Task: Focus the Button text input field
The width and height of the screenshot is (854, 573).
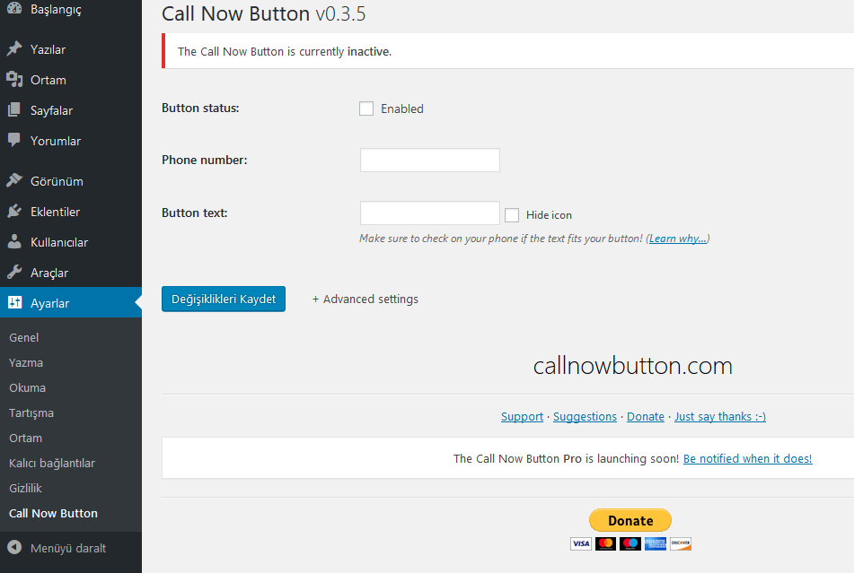Action: (x=430, y=213)
